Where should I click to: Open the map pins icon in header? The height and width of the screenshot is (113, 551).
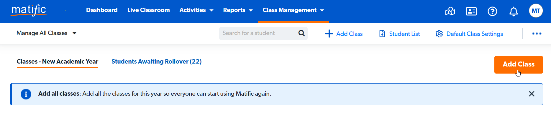point(450,11)
